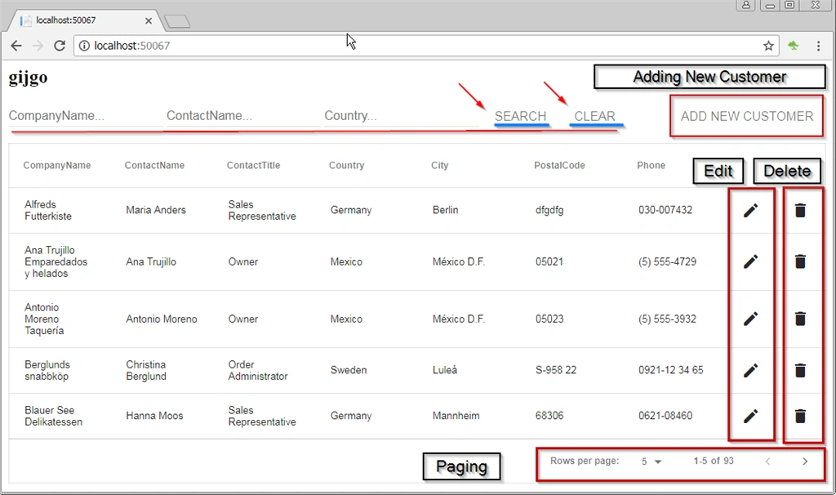
Task: Open the browser's three-dot menu
Action: coord(818,46)
